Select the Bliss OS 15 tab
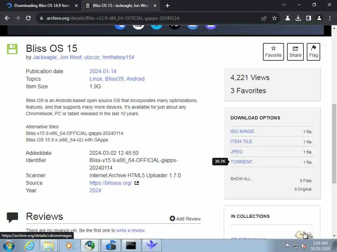 click(x=120, y=6)
